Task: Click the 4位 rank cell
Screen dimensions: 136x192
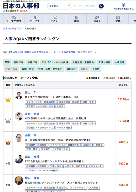Action: pos(8,164)
